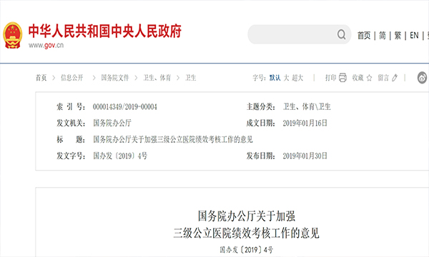Open 卫生 breadcrumb link
The width and height of the screenshot is (429, 257).
pos(191,78)
